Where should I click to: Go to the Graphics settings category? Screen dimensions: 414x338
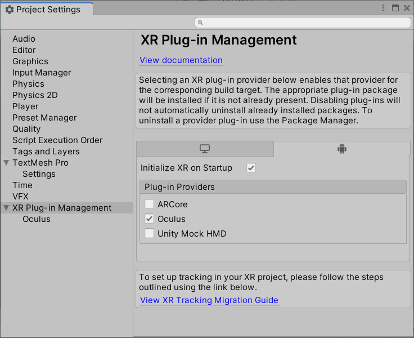pos(30,61)
